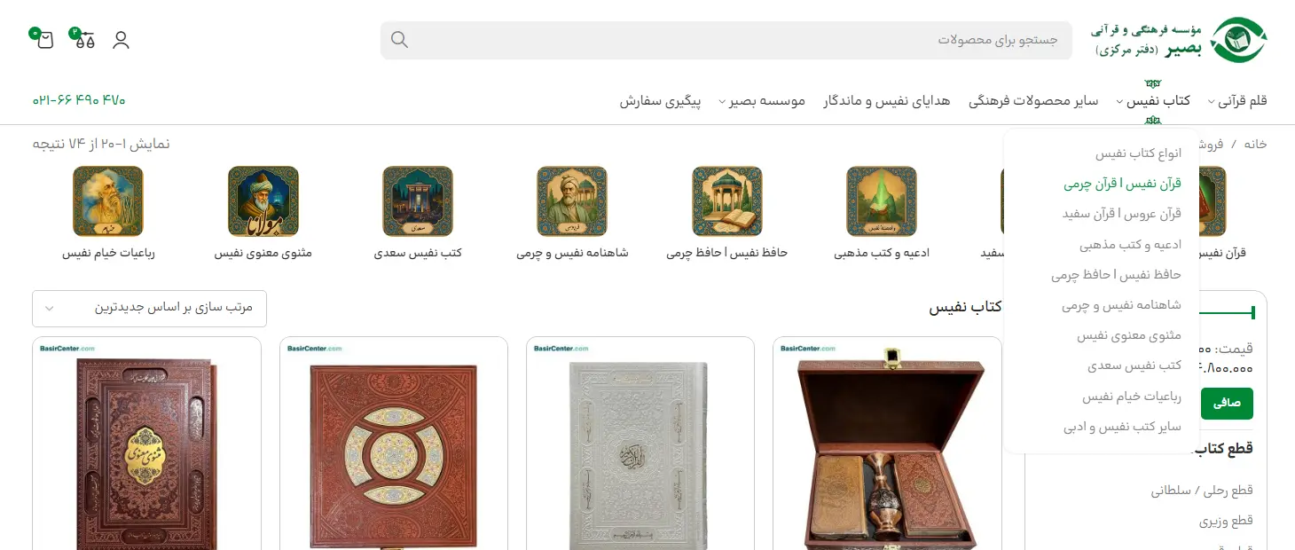Click the Basir institute logo
The image size is (1295, 550).
(1179, 40)
